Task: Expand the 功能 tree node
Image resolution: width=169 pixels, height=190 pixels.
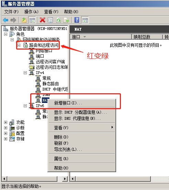Action: pyautogui.click(x=5, y=123)
